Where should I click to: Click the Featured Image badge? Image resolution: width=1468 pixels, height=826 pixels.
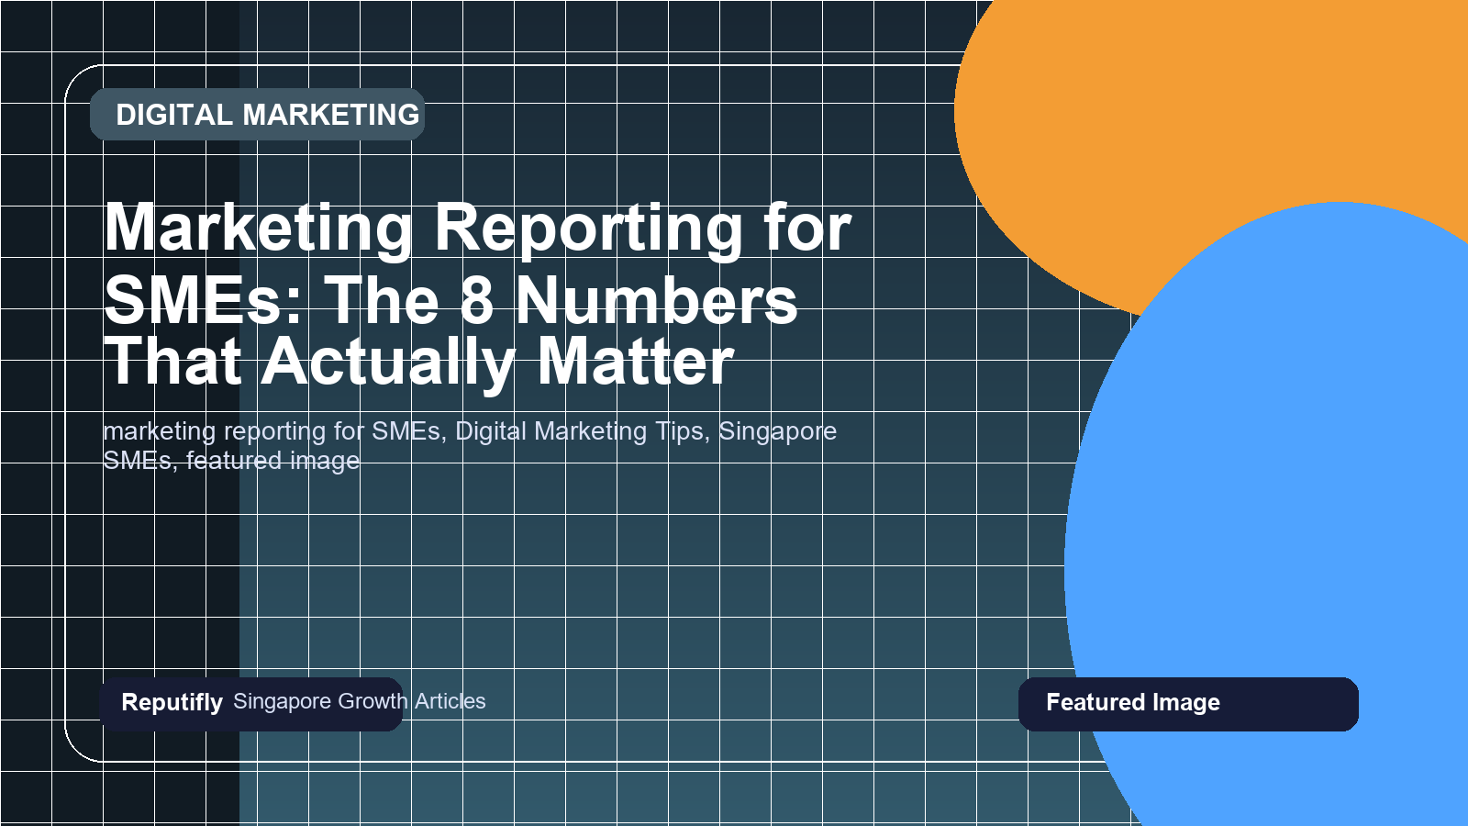1188,704
